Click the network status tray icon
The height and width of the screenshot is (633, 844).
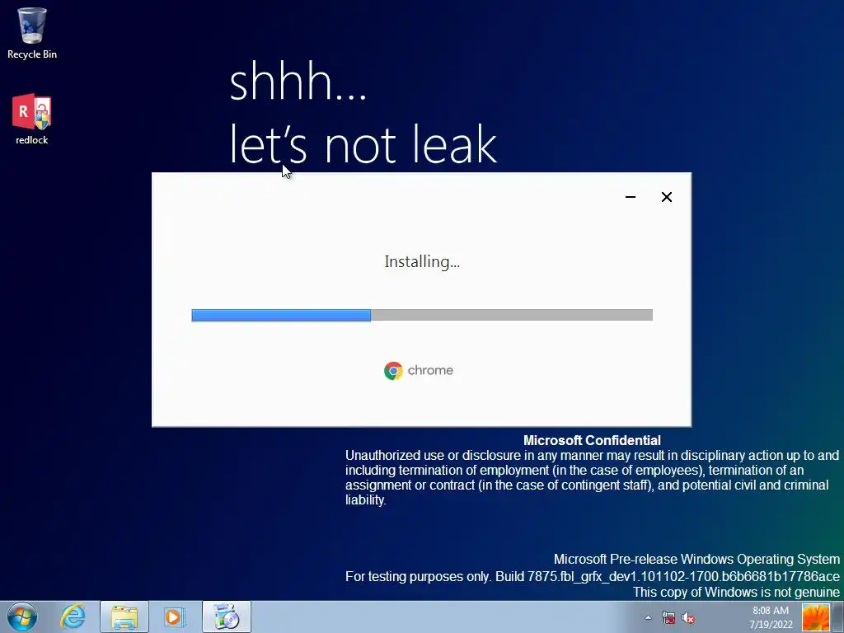668,618
